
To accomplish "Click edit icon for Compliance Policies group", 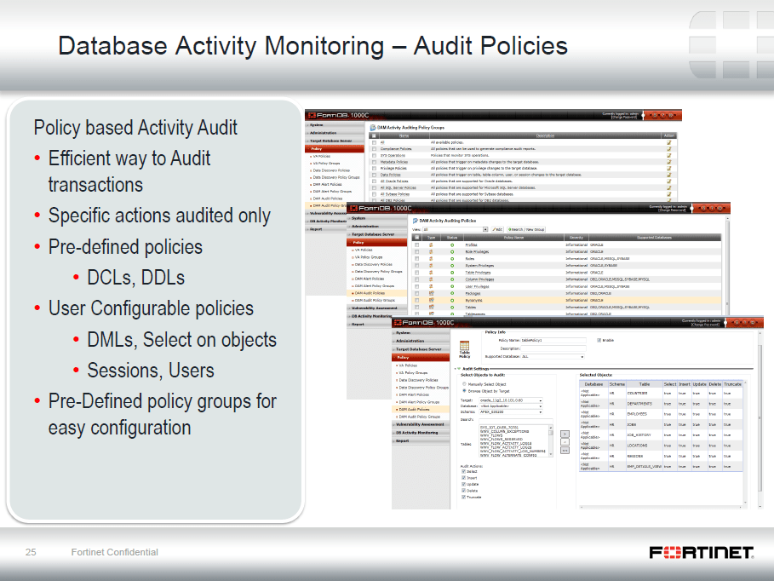I will 669,149.
